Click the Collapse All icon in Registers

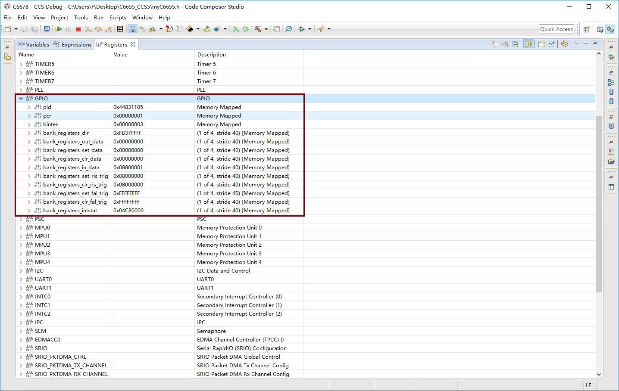515,44
